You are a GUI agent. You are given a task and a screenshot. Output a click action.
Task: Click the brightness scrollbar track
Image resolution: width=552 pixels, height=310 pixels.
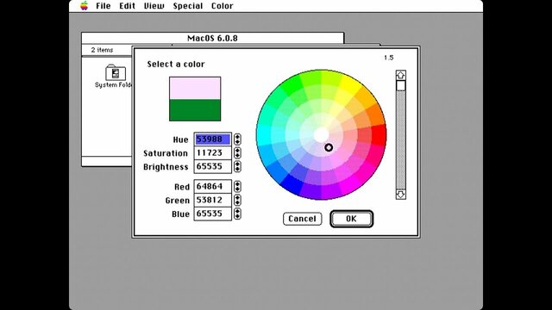(x=400, y=139)
